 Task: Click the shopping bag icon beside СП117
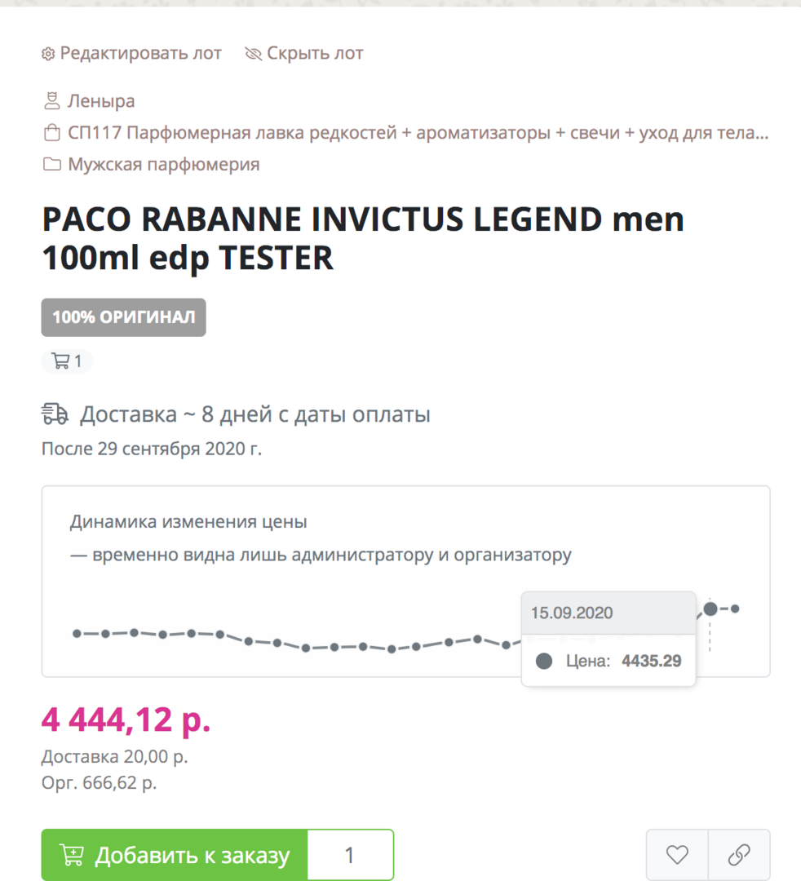51,133
